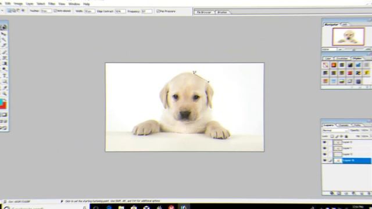
Task: Open the tool preset picker dropdown
Action: [2, 11]
